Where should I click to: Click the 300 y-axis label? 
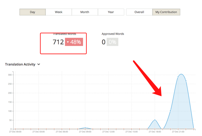coord(10,75)
